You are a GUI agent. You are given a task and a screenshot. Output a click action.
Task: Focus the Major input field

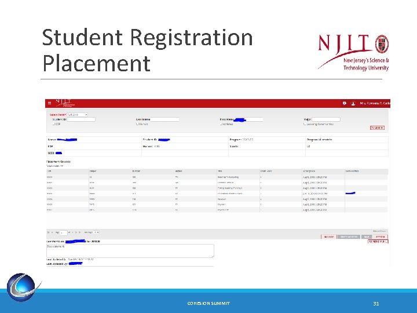pos(325,119)
